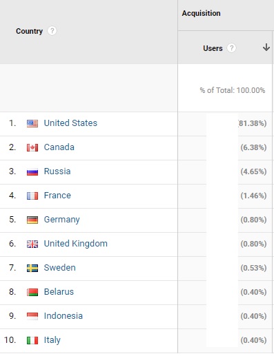Click the Russia flag icon

(32, 172)
